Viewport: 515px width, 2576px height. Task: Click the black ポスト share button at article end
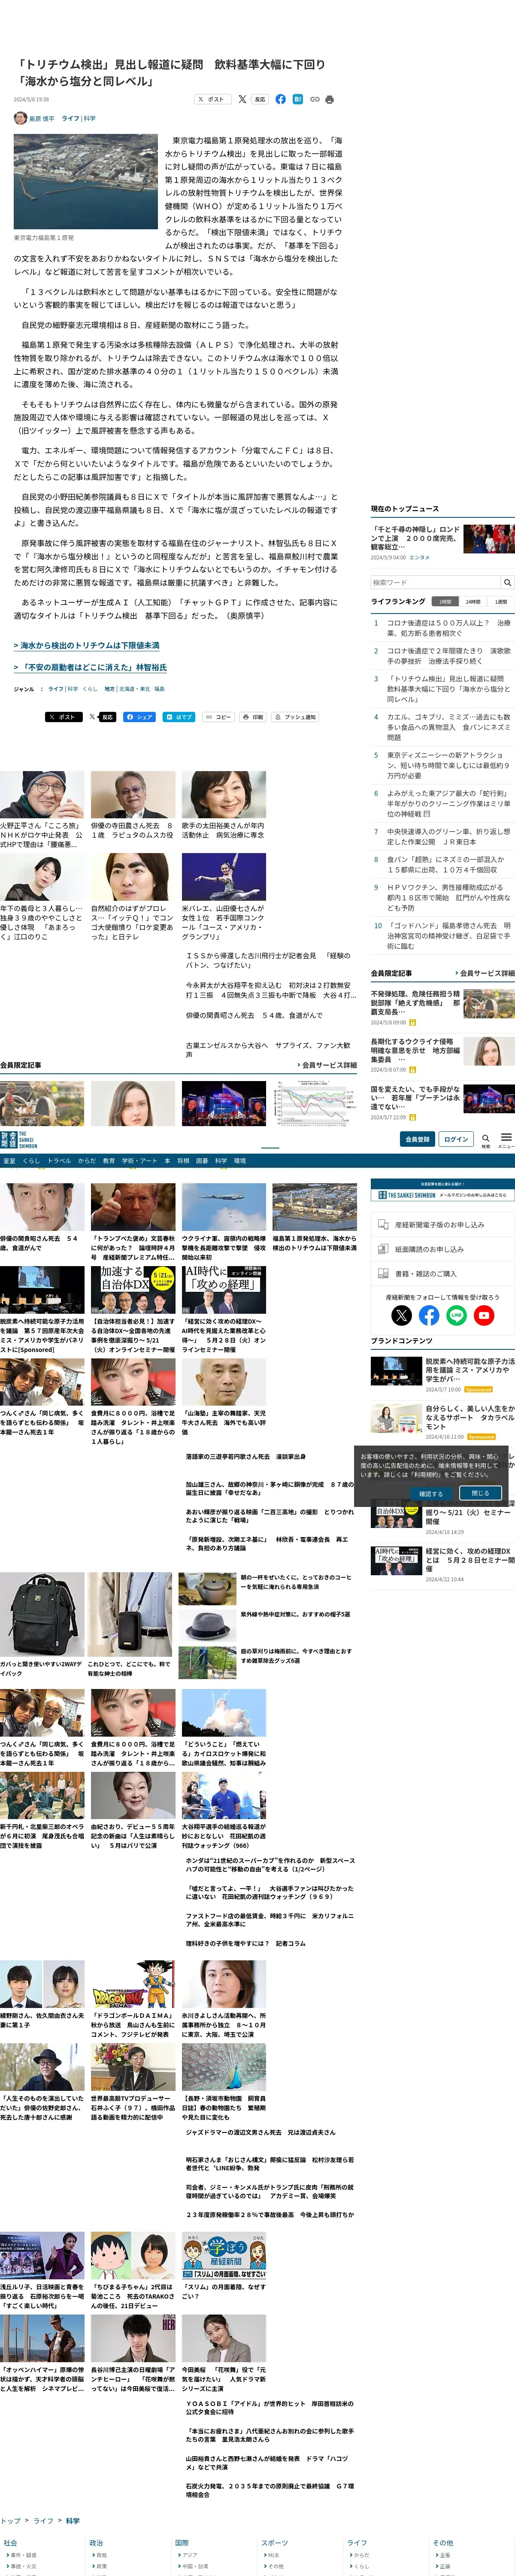click(64, 716)
